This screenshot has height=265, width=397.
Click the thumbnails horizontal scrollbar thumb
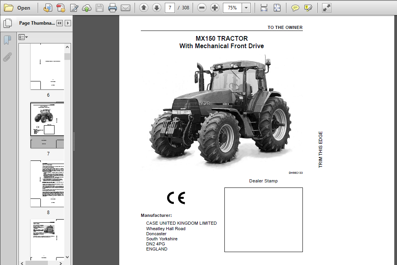[37, 263]
